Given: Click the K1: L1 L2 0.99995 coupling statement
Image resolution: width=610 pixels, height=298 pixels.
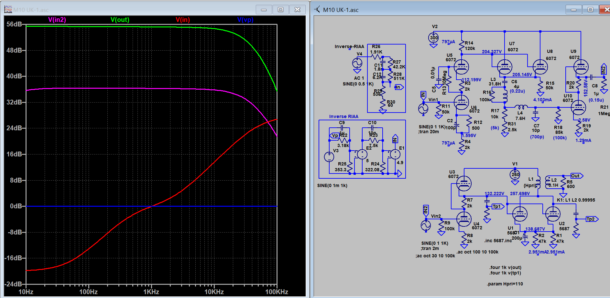Looking at the screenshot, I should [x=576, y=200].
